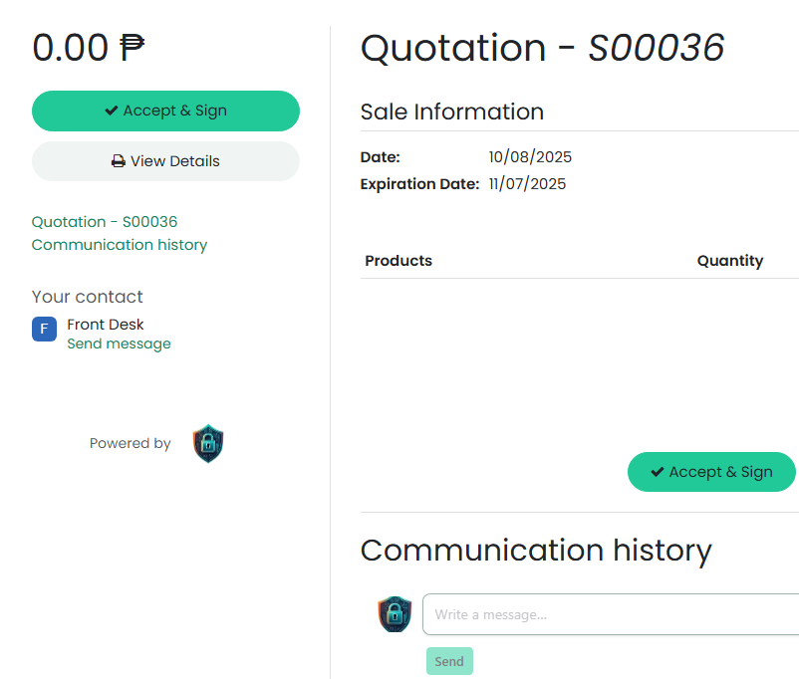Screen dimensions: 799x679
Task: Click the Expiration Date value 11/07/2025
Action: (x=527, y=184)
